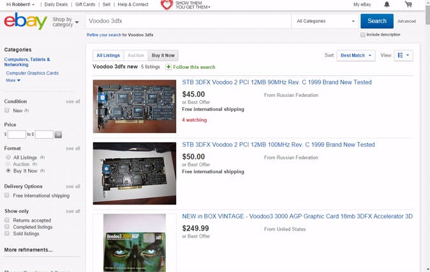Open the shopping cart icon
The height and width of the screenshot is (272, 430).
(x=408, y=4)
